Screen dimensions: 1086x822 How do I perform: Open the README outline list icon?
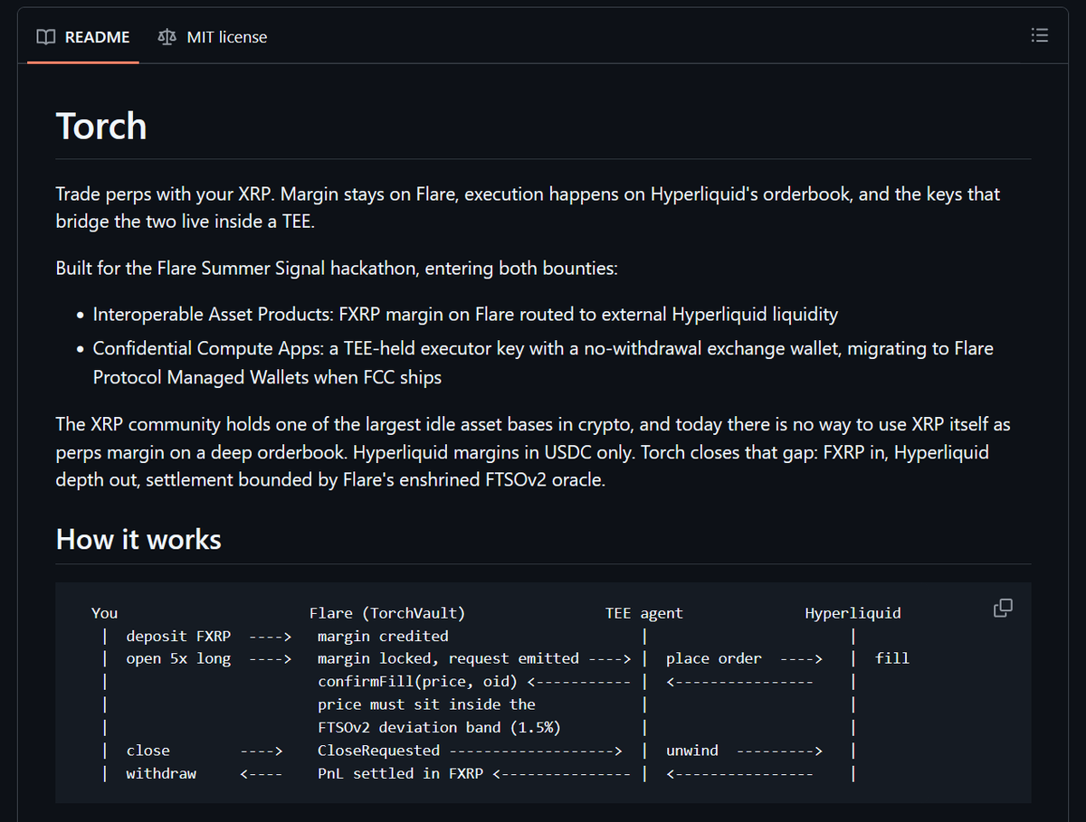(1040, 36)
